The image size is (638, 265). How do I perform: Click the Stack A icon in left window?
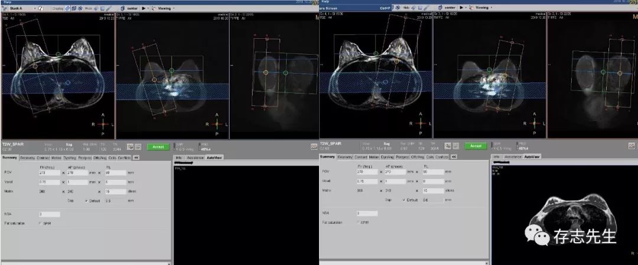[4, 8]
